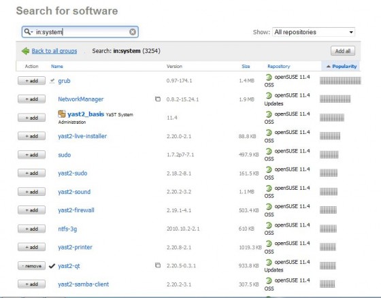The width and height of the screenshot is (381, 298).
Task: Add the ntfs-3g package
Action: coord(31,229)
